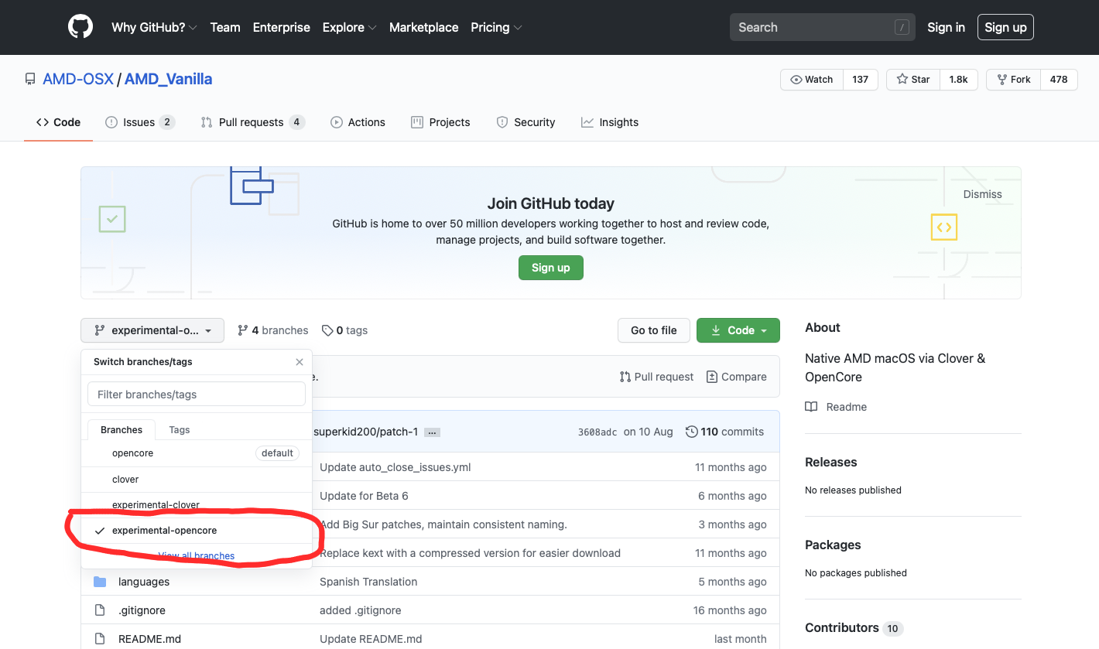Open the GitHub homepage via Octocat logo
Screen dimensions: 1099x649
coord(80,27)
